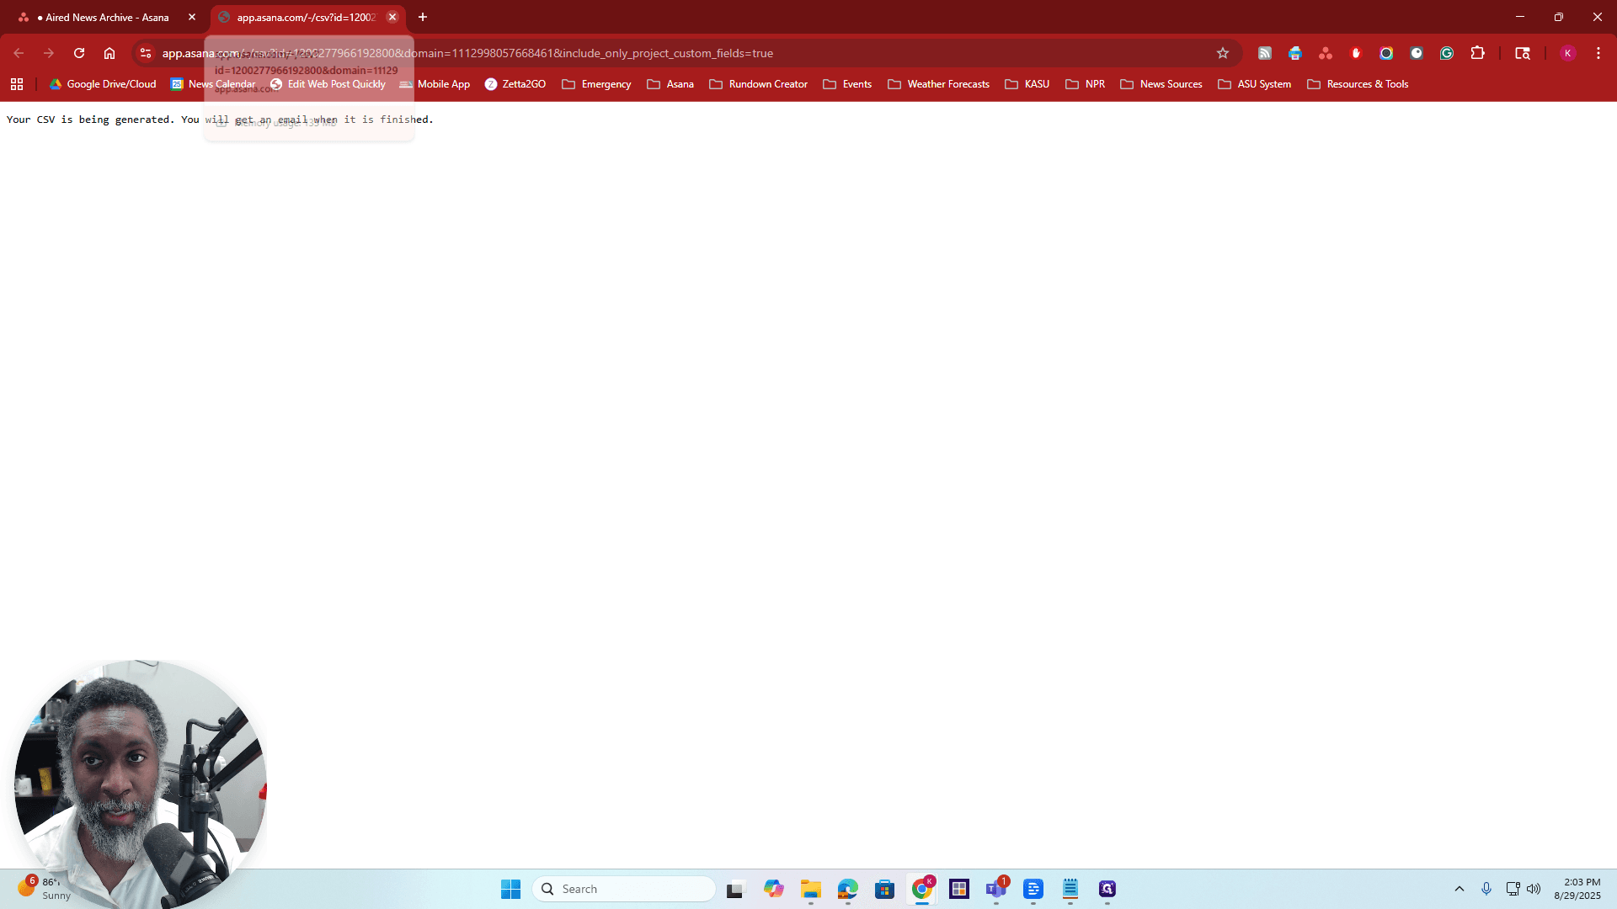The height and width of the screenshot is (909, 1617).
Task: Open the Mobile App bookmark
Action: click(x=435, y=84)
